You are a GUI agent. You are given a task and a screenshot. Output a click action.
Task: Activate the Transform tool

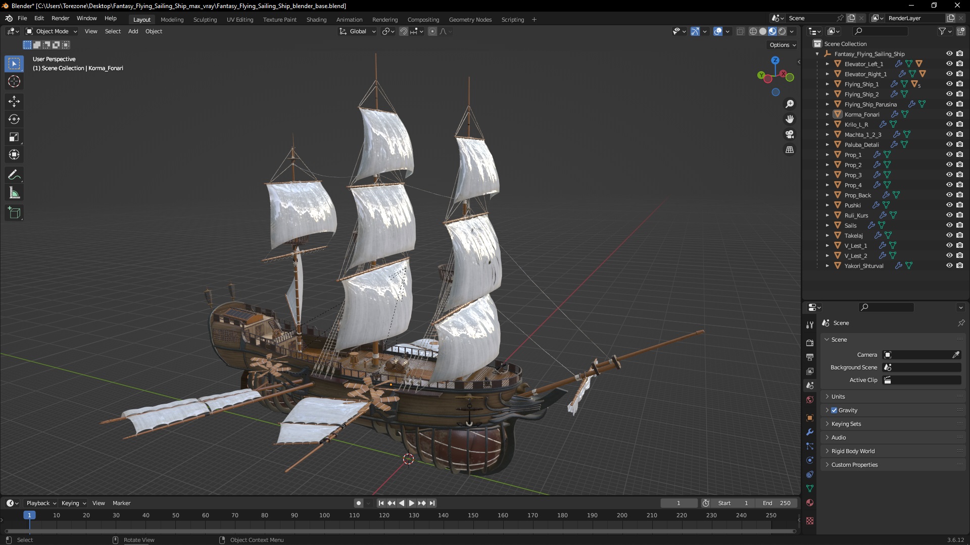pos(14,154)
